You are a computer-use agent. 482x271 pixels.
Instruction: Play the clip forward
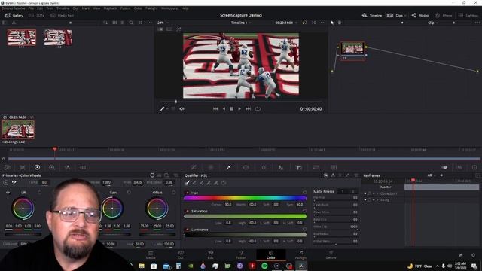click(x=239, y=108)
